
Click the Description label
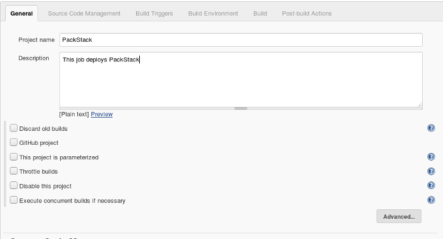[x=34, y=58]
